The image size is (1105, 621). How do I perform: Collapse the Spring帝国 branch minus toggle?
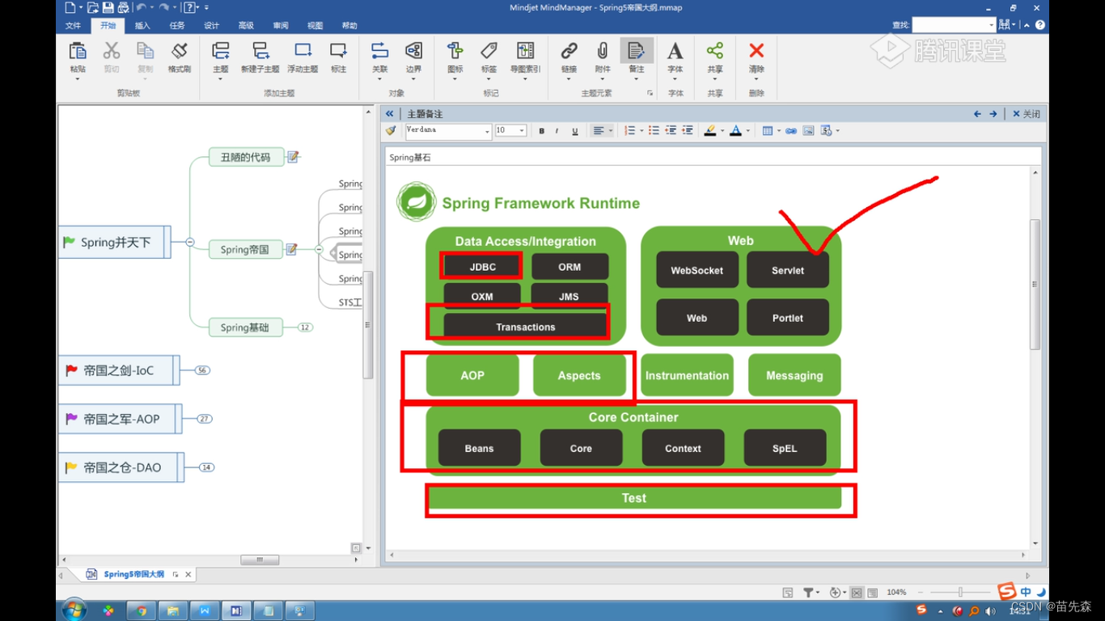tap(319, 250)
